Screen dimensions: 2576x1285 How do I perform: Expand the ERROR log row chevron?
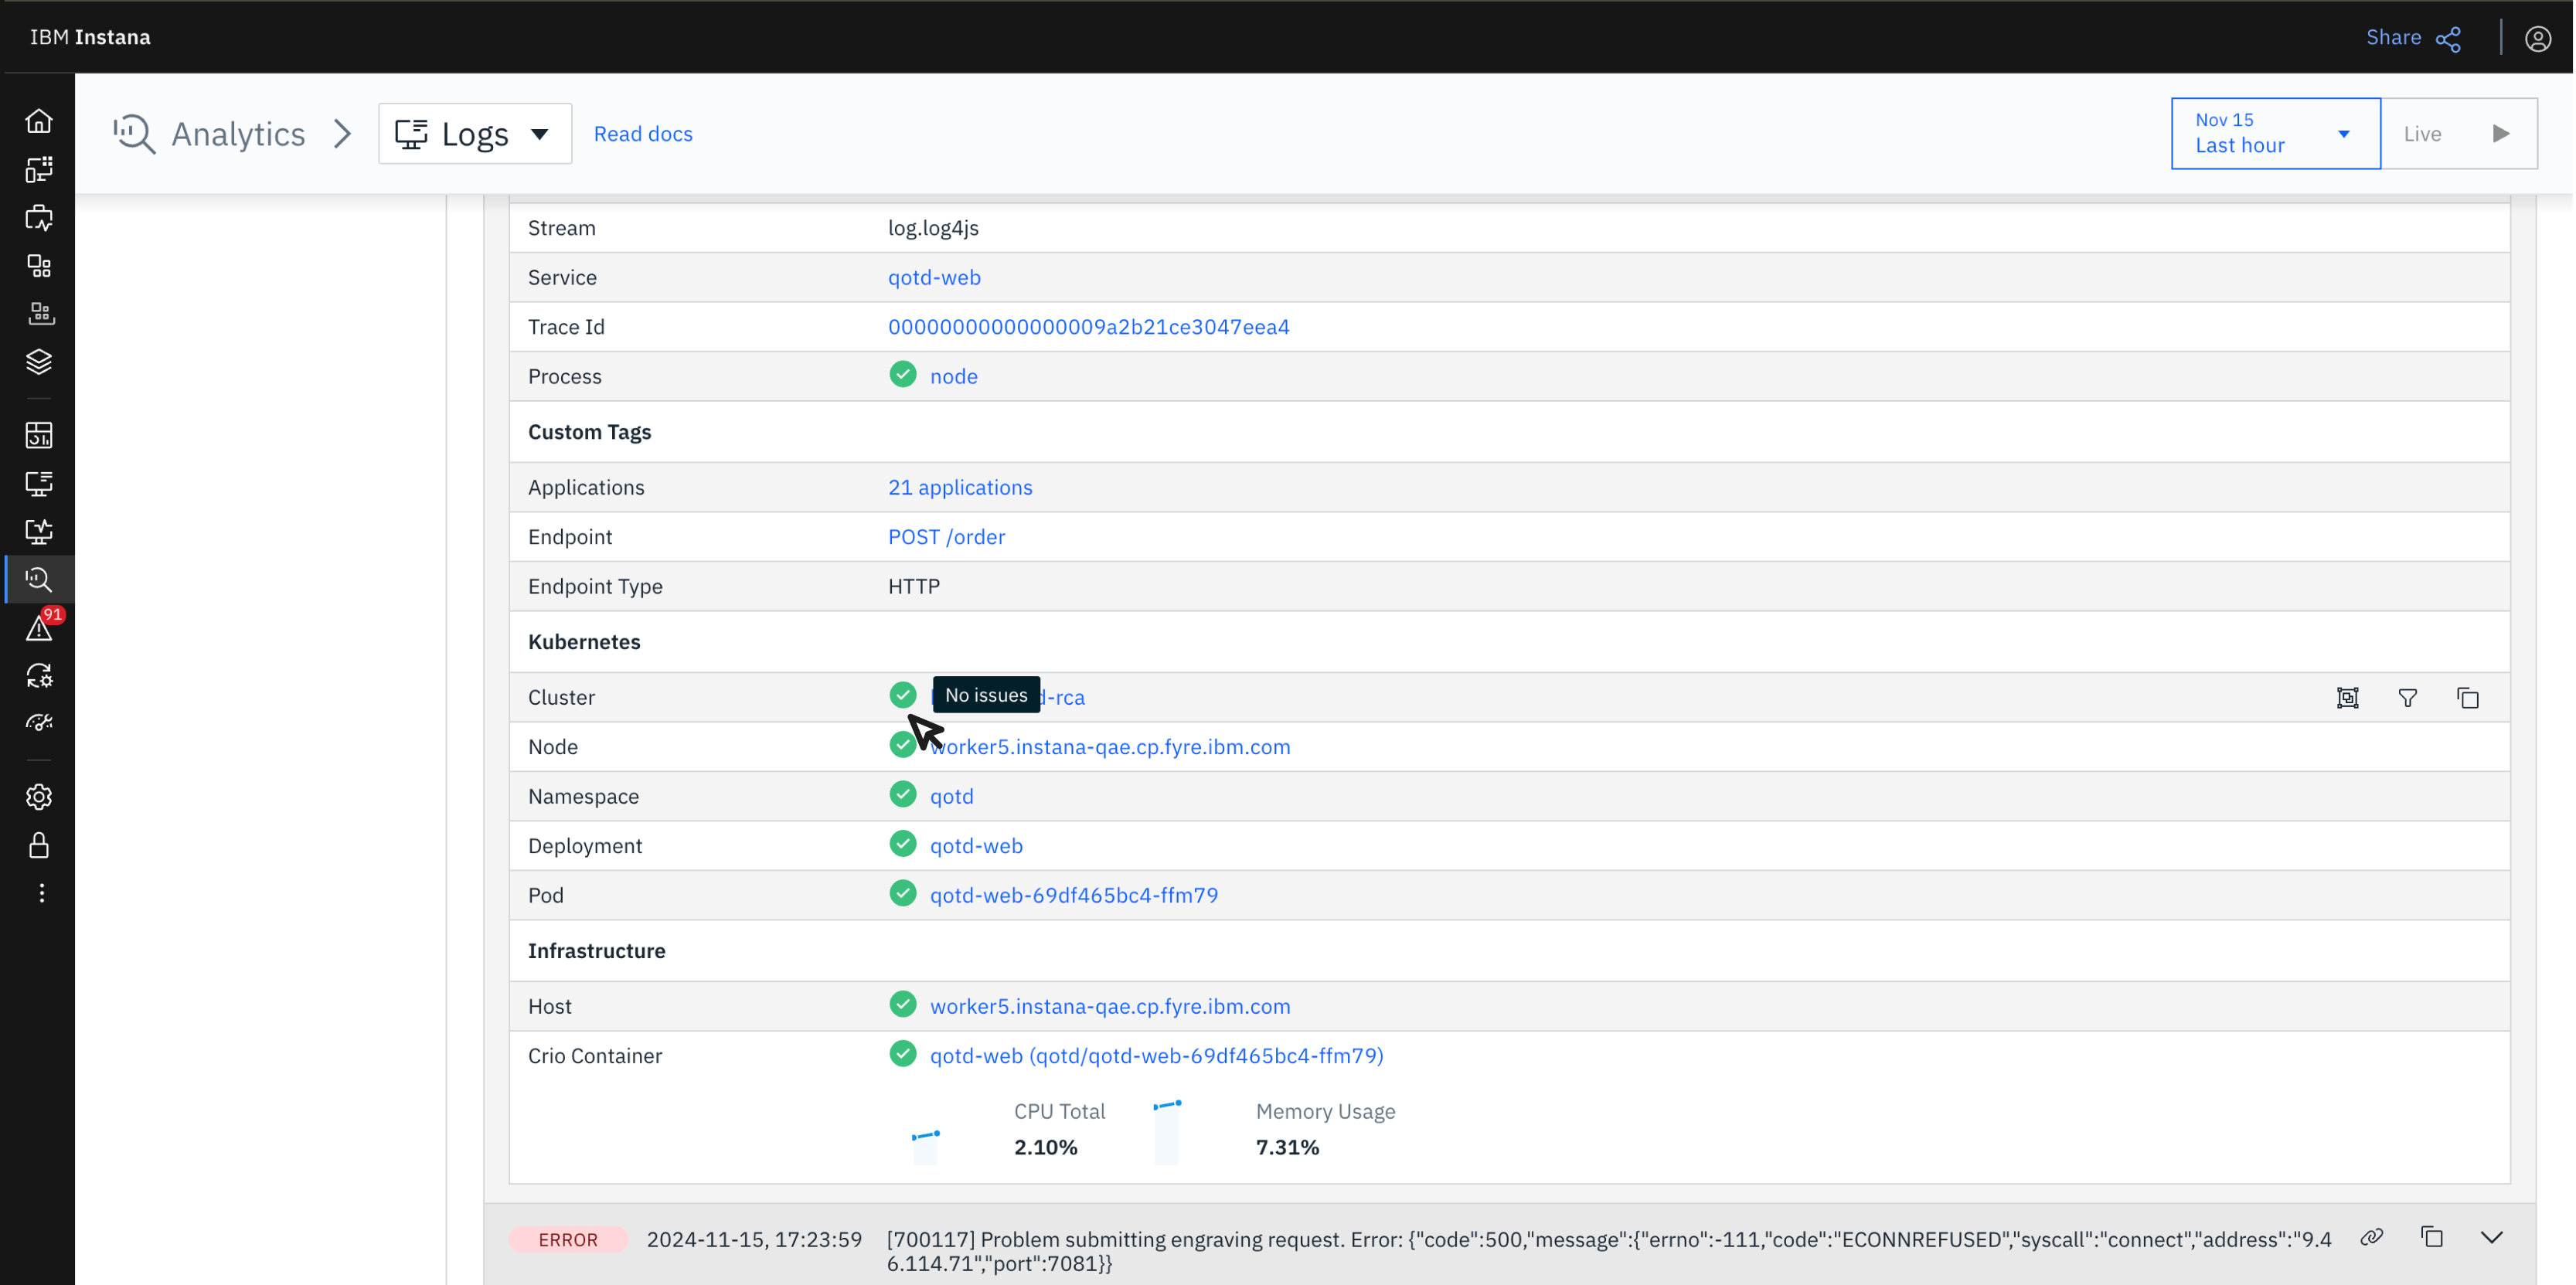(x=2491, y=1238)
